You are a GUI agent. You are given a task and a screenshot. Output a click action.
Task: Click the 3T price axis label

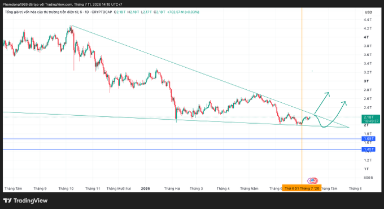click(x=366, y=81)
